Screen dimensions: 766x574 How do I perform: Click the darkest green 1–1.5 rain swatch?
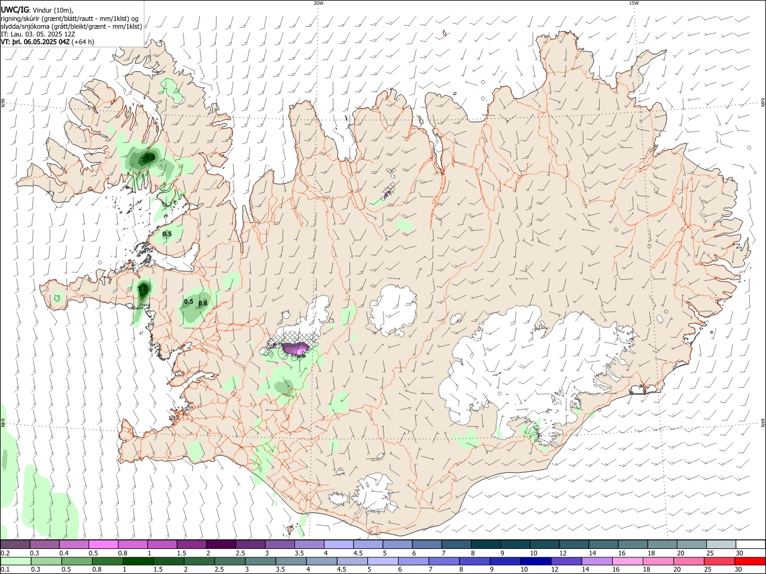pyautogui.click(x=138, y=561)
